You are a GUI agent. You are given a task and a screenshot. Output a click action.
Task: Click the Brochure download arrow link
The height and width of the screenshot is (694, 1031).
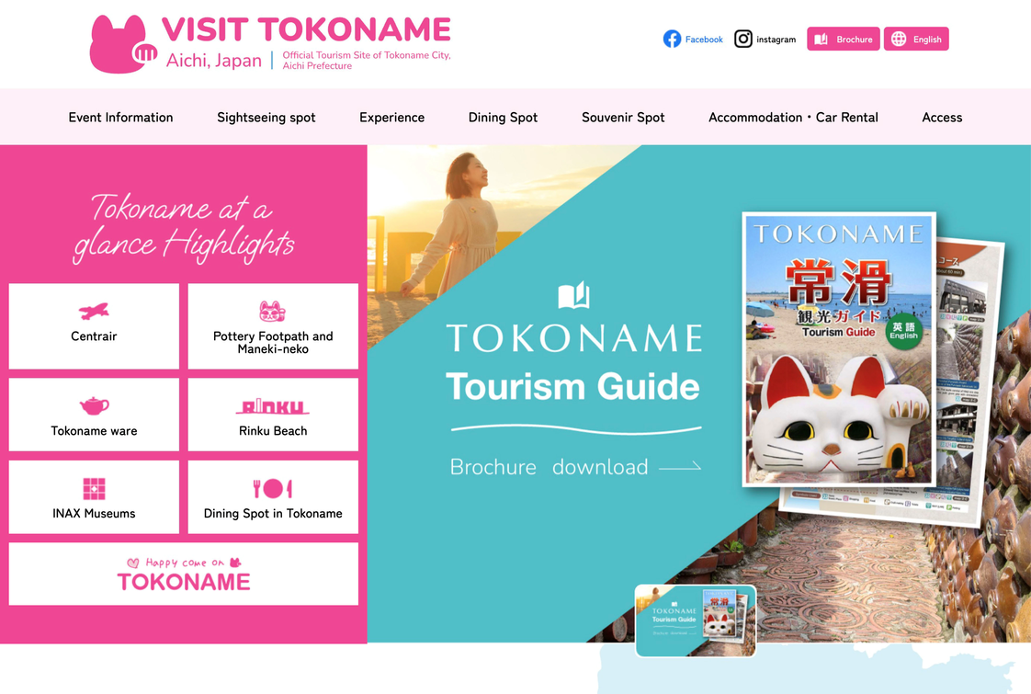click(x=575, y=466)
